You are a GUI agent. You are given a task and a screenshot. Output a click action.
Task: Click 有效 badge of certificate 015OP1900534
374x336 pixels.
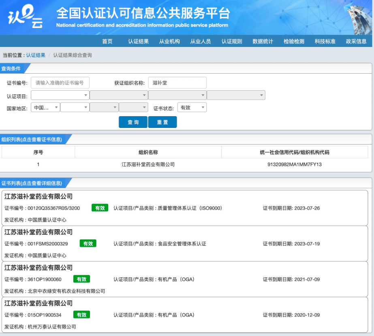click(x=81, y=315)
